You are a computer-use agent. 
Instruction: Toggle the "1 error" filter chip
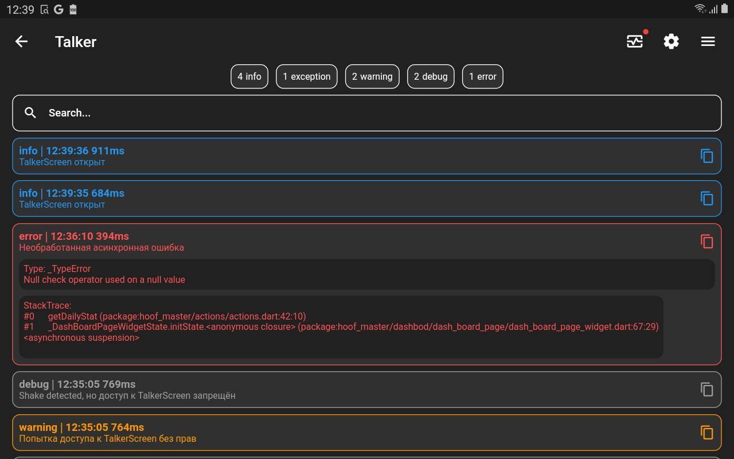pos(482,77)
